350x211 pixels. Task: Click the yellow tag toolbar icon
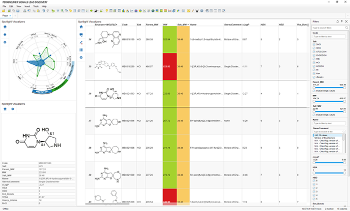[x=70, y=10]
